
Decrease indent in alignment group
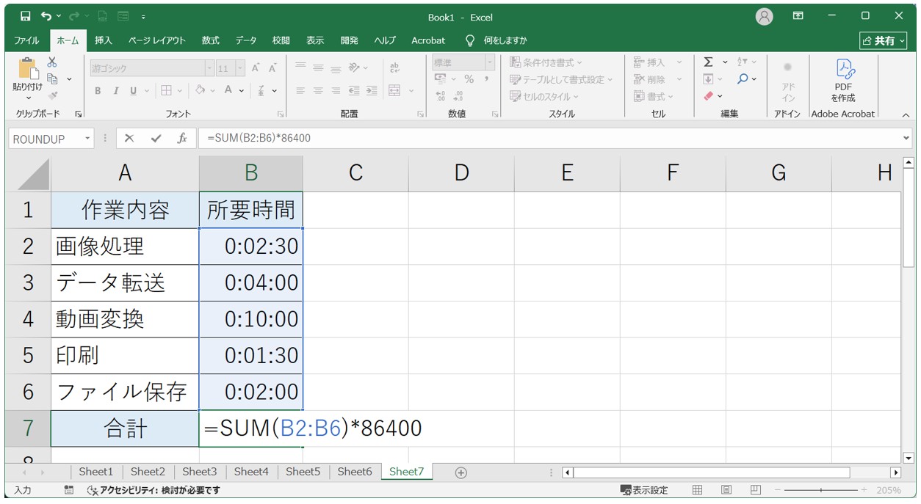point(354,90)
